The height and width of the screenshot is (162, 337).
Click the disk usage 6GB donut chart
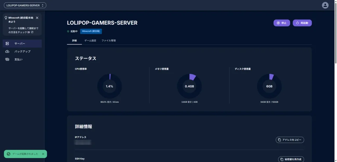(269, 86)
